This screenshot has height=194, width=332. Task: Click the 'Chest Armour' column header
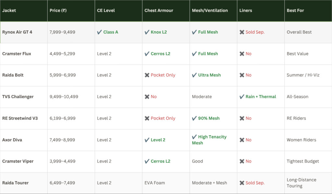pos(159,10)
